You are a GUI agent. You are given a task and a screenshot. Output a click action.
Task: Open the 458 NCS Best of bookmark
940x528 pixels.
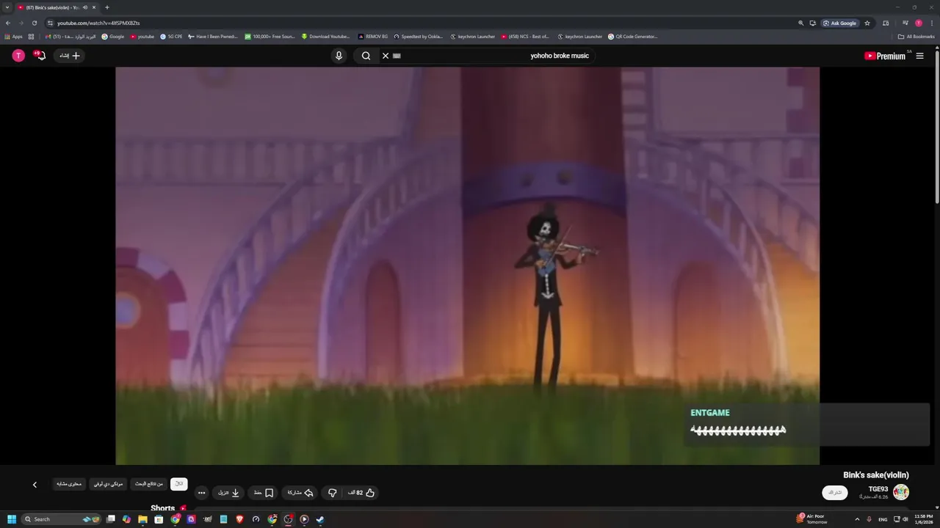tap(525, 37)
